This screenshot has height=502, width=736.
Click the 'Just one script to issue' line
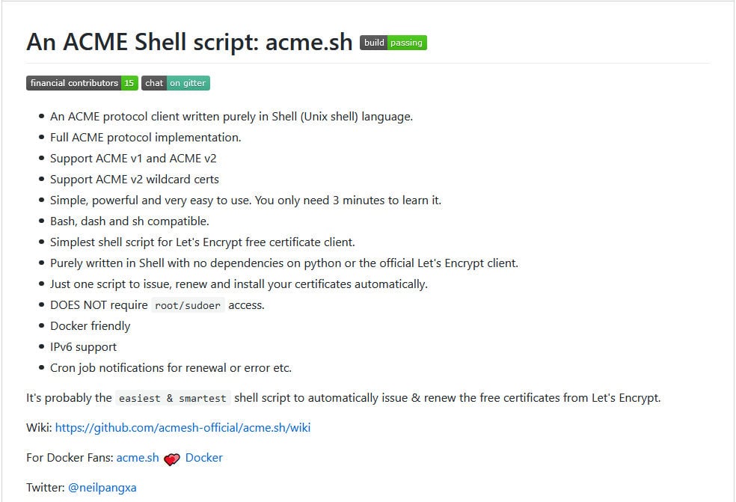(x=239, y=284)
